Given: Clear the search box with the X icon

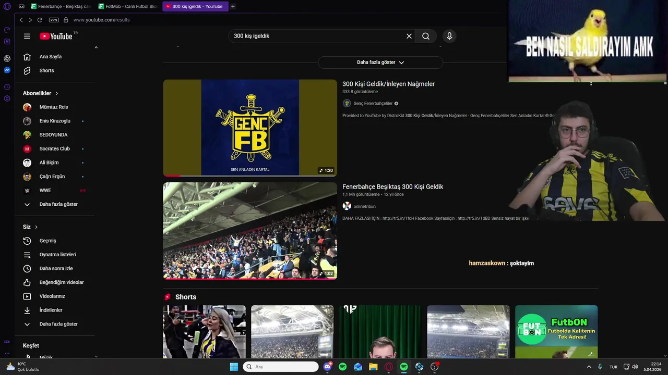Looking at the screenshot, I should tap(409, 36).
